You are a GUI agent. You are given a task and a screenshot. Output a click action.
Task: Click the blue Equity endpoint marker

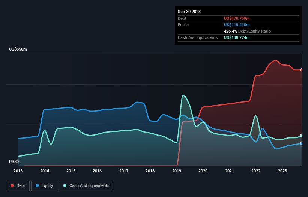coord(302,143)
